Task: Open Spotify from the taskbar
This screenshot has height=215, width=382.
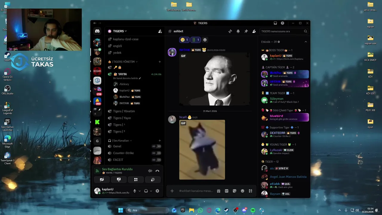Action: point(253,210)
